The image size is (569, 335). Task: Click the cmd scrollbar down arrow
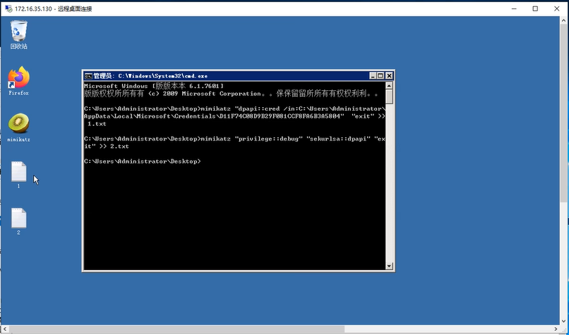click(x=389, y=266)
